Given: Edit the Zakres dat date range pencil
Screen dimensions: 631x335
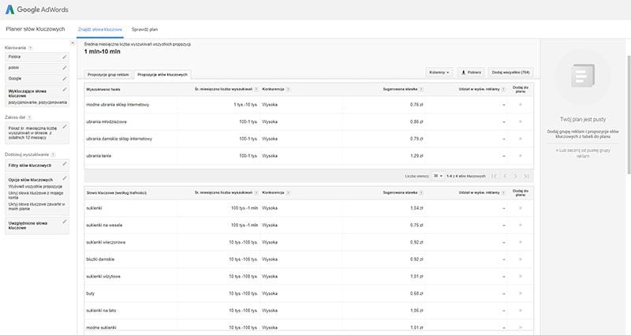Looking at the screenshot, I should [x=65, y=127].
